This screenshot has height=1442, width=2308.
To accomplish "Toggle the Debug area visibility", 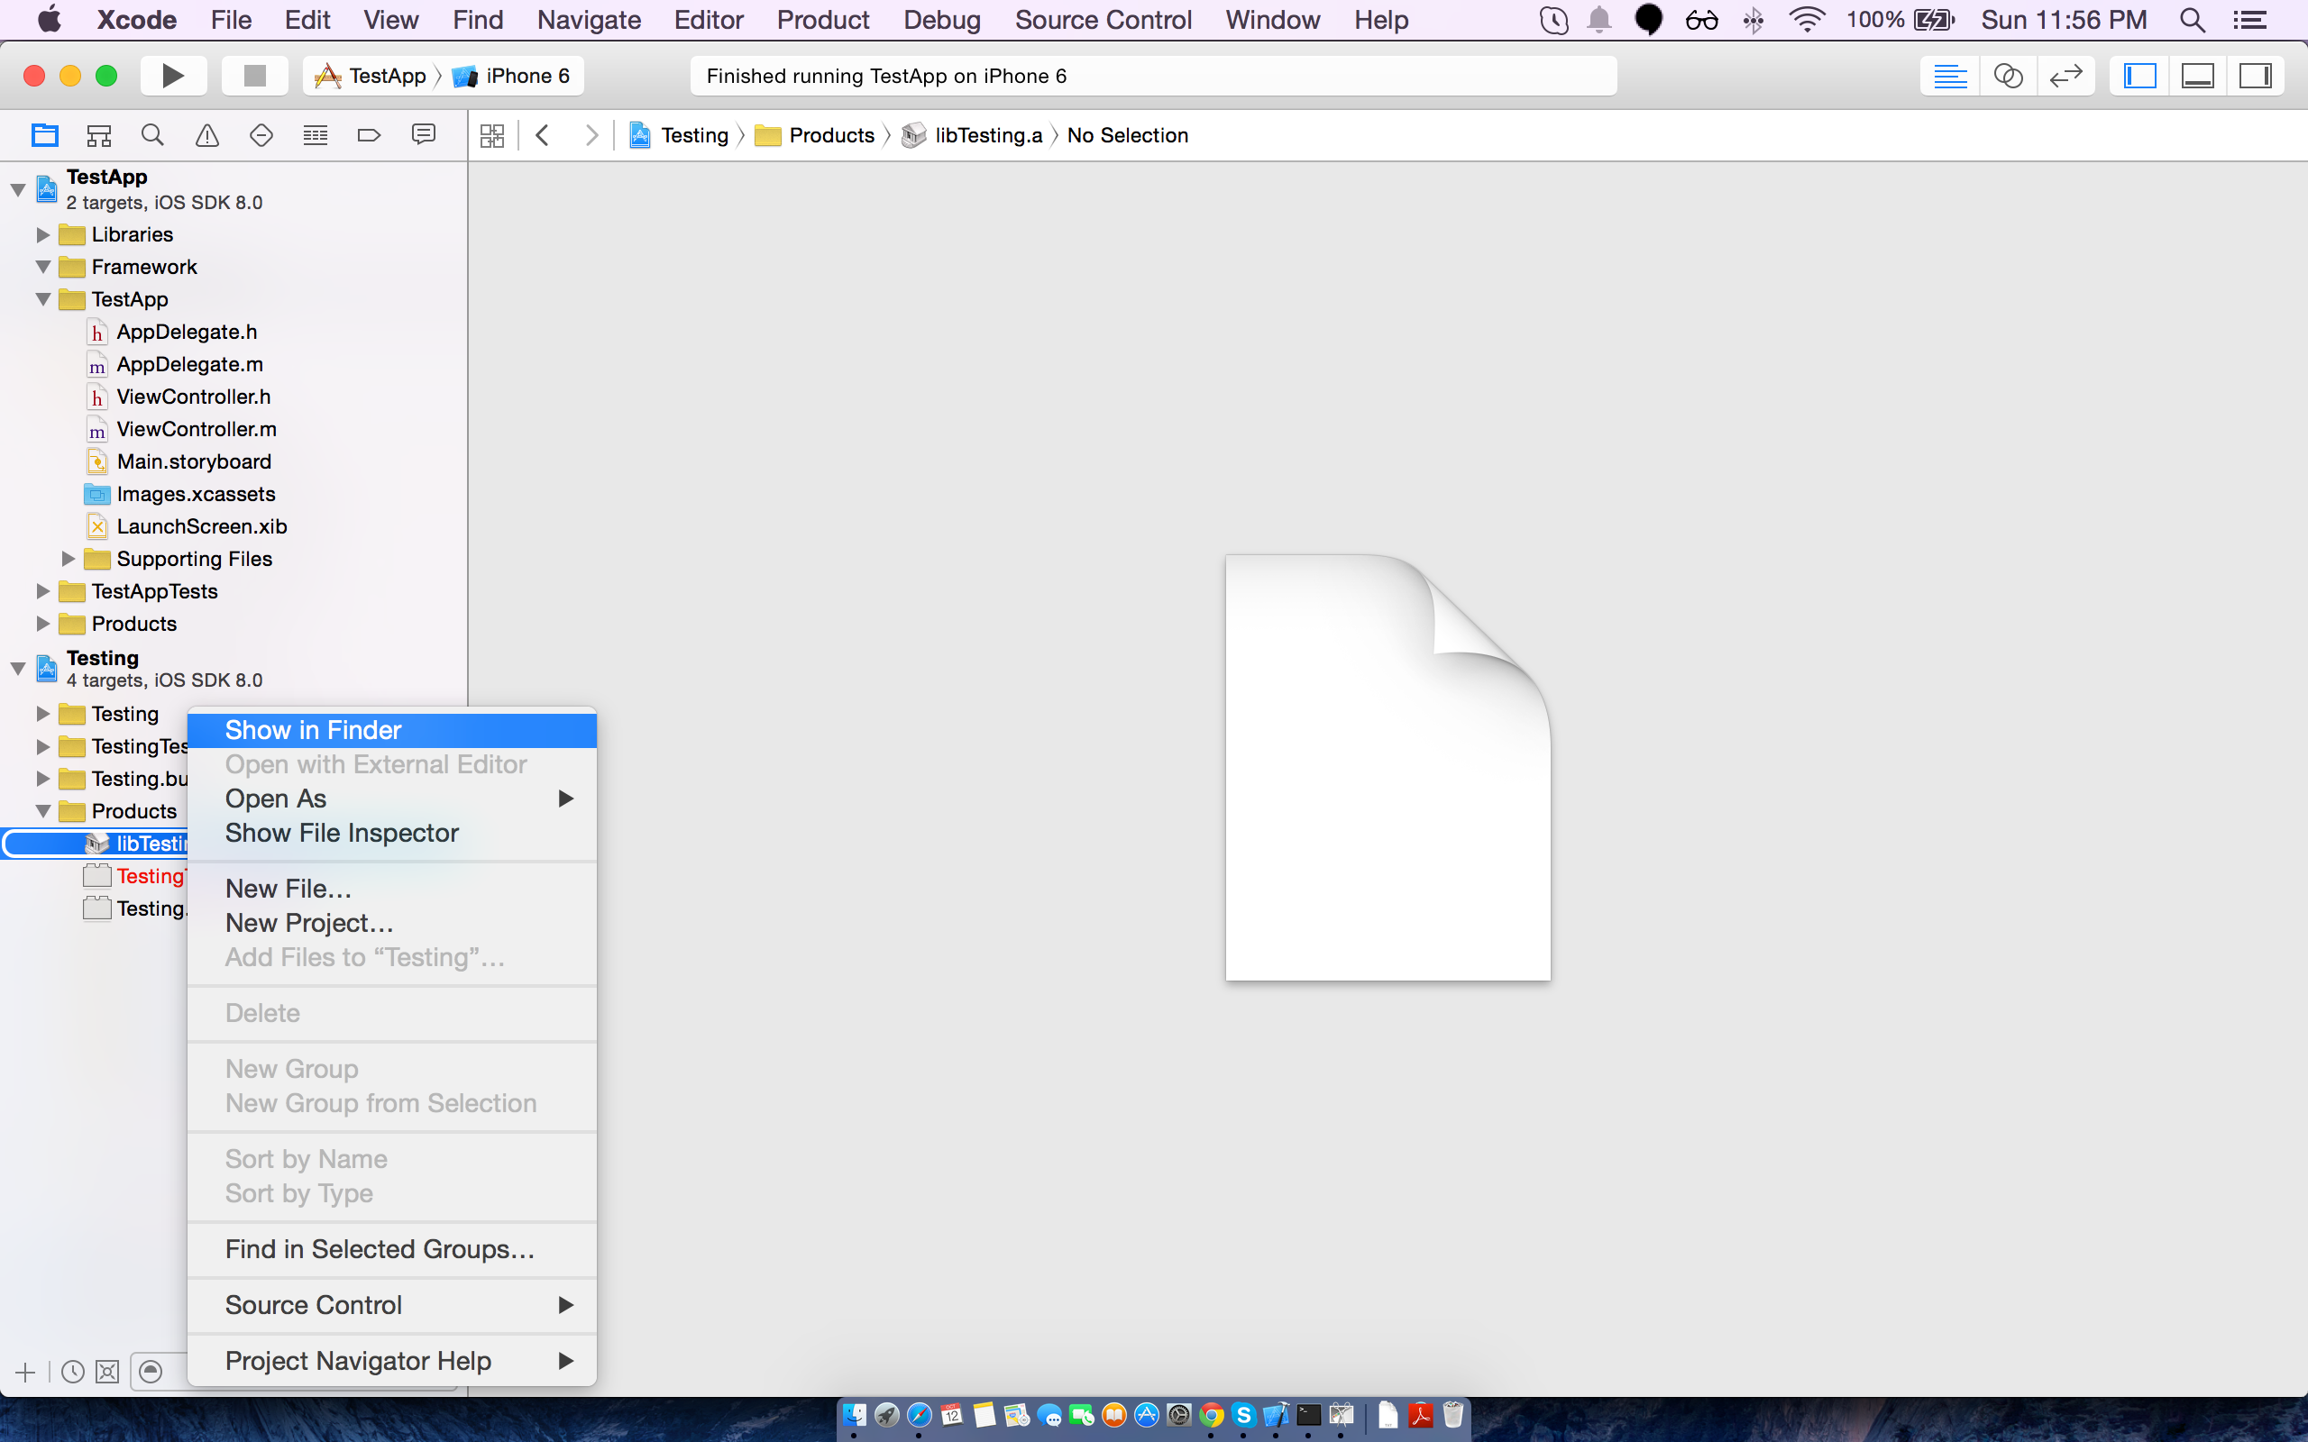I will [x=2197, y=76].
